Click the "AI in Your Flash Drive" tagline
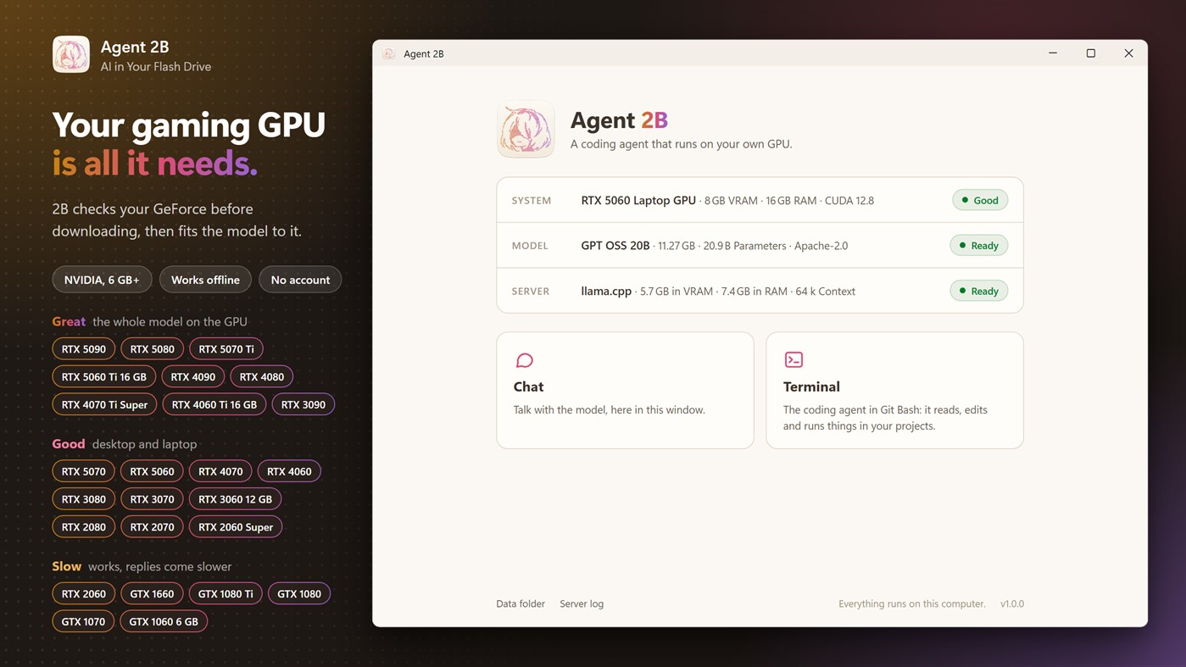 (x=156, y=66)
